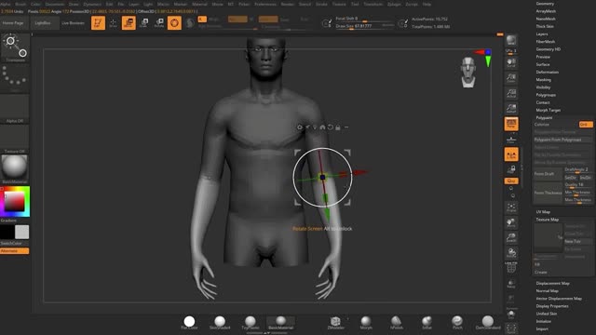Open the LightBox button
The image size is (596, 335).
coord(44,23)
